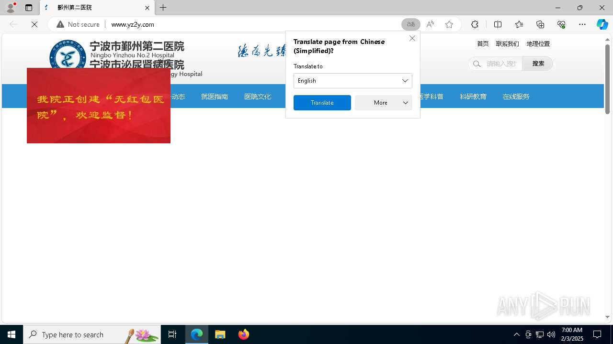Show translate options icon in address bar
The height and width of the screenshot is (344, 613).
coord(411,24)
